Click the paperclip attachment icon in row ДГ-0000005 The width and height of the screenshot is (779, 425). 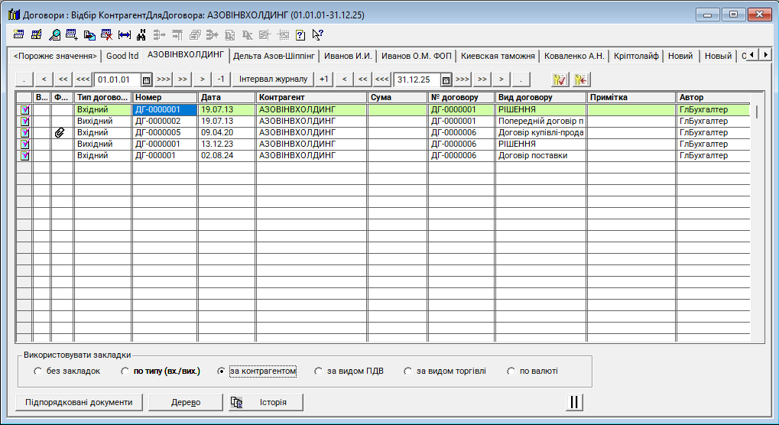pyautogui.click(x=60, y=133)
